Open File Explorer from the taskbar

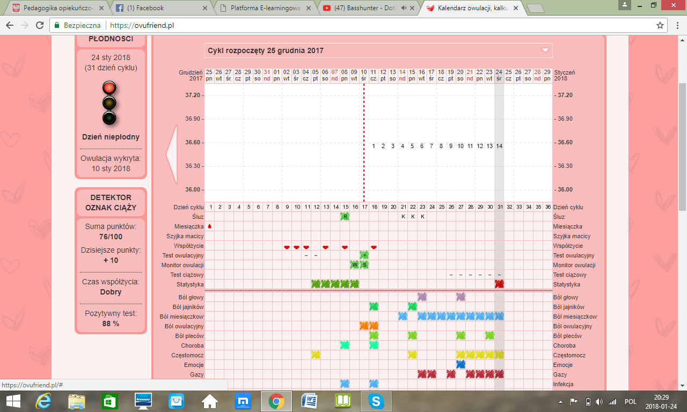pyautogui.click(x=77, y=401)
